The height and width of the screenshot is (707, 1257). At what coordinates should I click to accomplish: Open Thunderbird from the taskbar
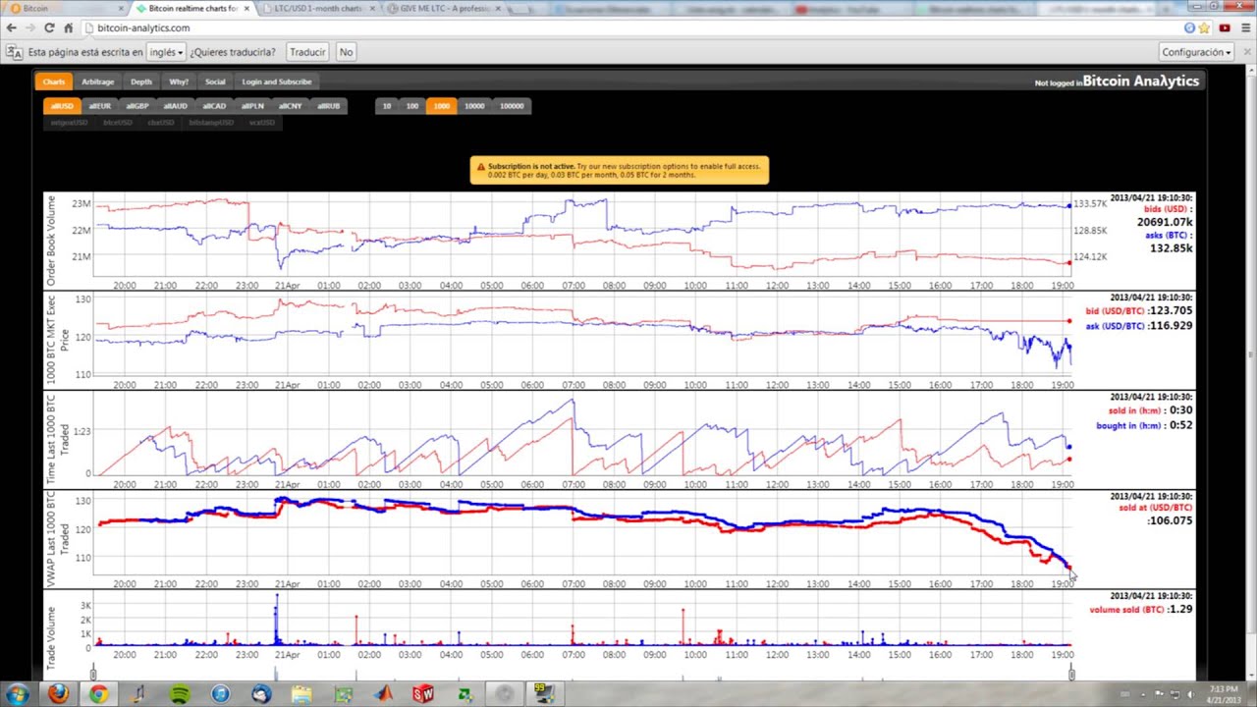[261, 694]
